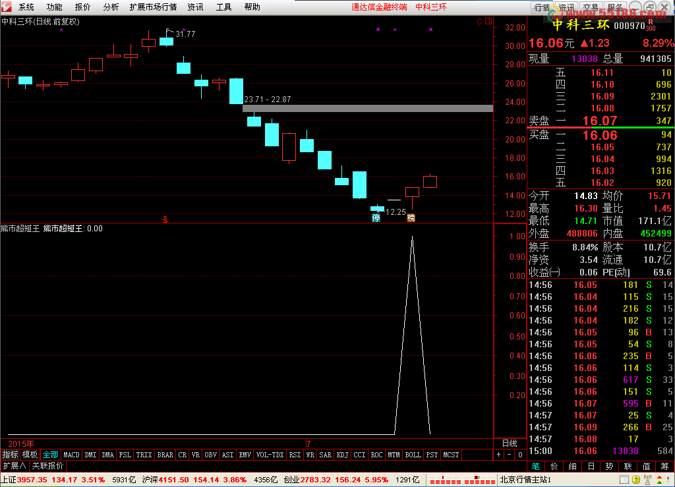Open the 资讯 menu

(195, 7)
